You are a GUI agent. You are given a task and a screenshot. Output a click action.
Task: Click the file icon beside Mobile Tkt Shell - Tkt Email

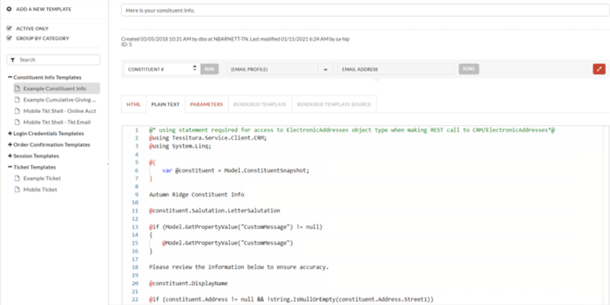coord(18,122)
